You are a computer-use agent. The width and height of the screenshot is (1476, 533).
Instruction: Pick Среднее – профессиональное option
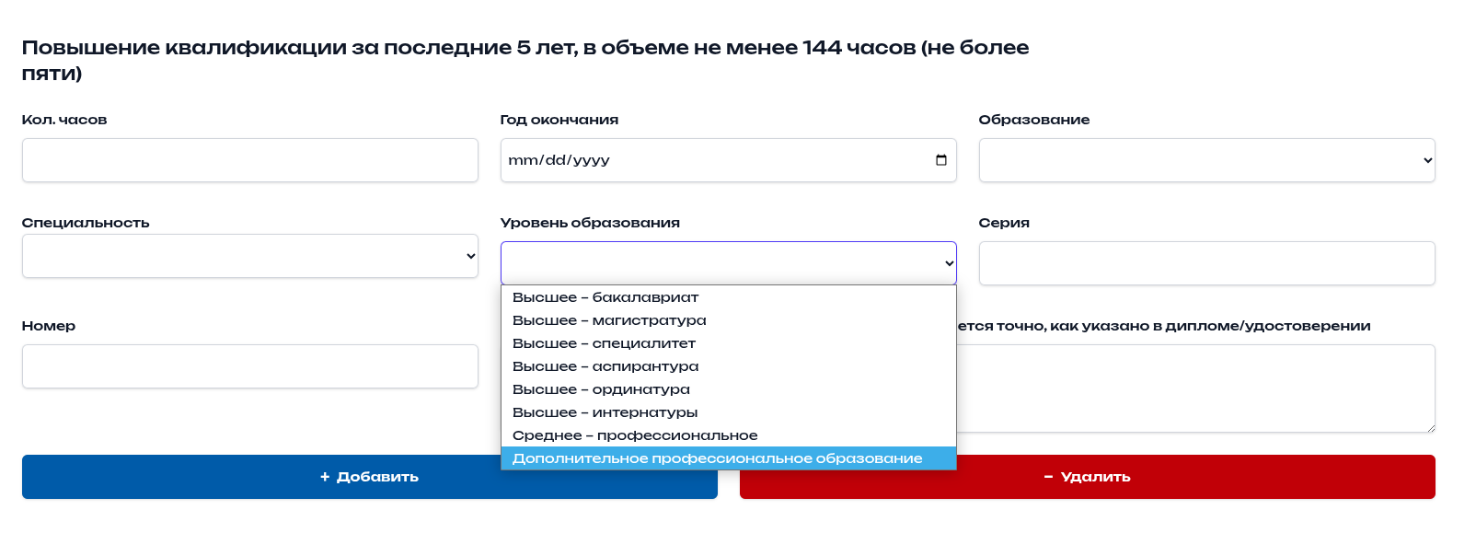[635, 435]
